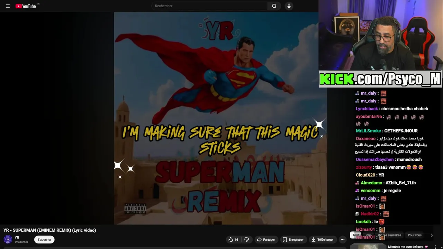The image size is (443, 249).
Task: Click chat username MrLiLSmoke
Action: 368,131
